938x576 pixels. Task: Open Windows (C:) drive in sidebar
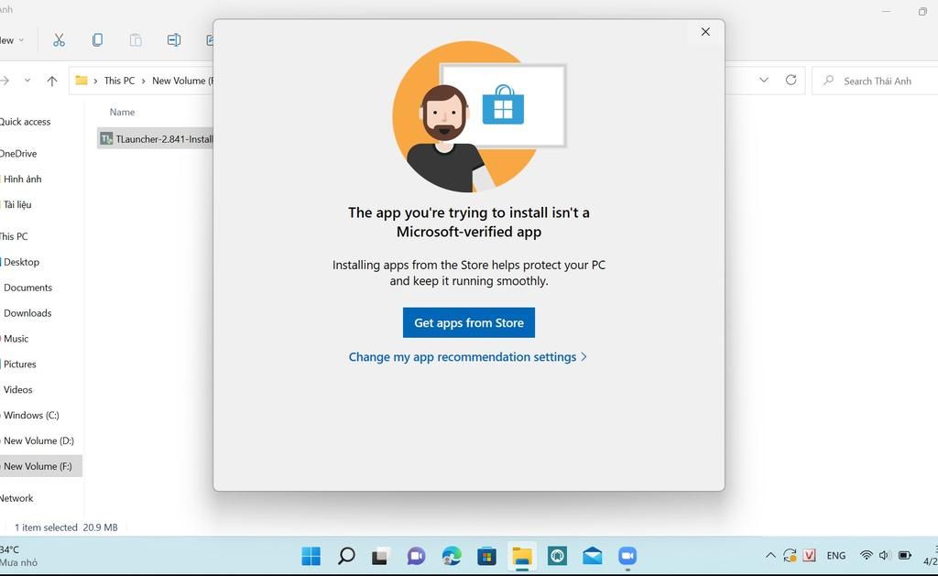tap(31, 415)
